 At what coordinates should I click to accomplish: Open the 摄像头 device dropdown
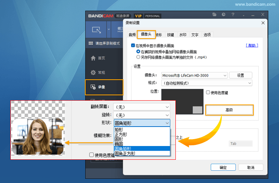pyautogui.click(x=194, y=75)
